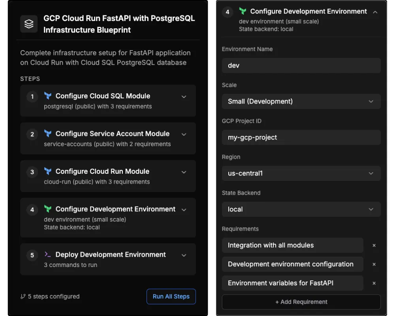Click green Terraform icon in step 4 list card

(x=48, y=209)
